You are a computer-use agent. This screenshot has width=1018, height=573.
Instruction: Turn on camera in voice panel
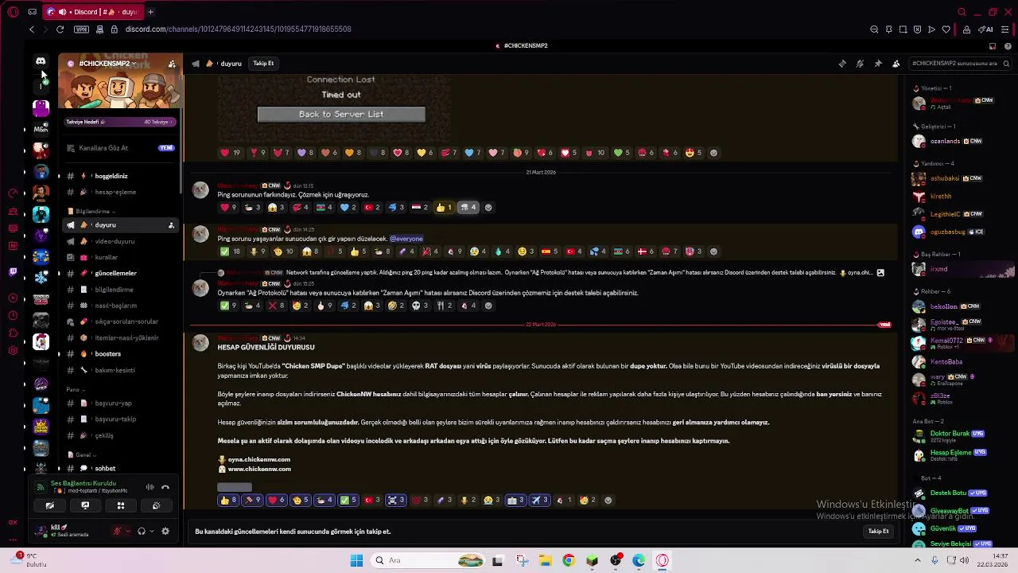click(x=49, y=505)
